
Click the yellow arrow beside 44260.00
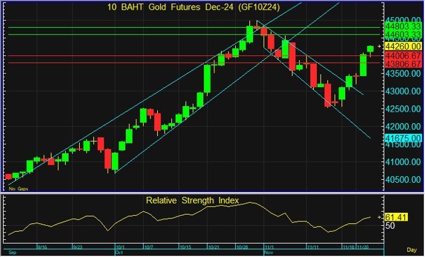click(x=379, y=47)
